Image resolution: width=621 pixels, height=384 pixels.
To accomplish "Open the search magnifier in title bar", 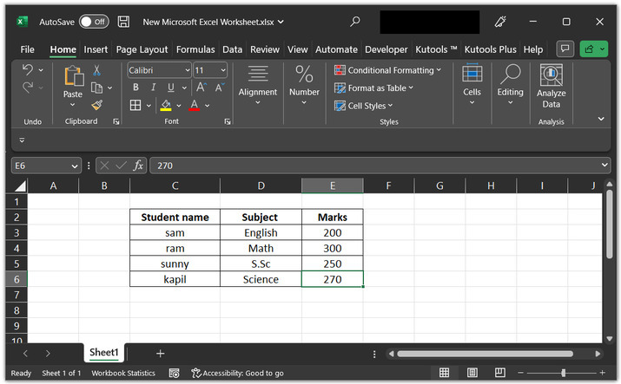I will pyautogui.click(x=355, y=21).
